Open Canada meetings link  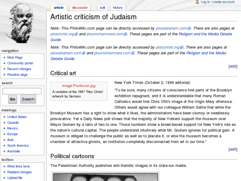click(13, 123)
